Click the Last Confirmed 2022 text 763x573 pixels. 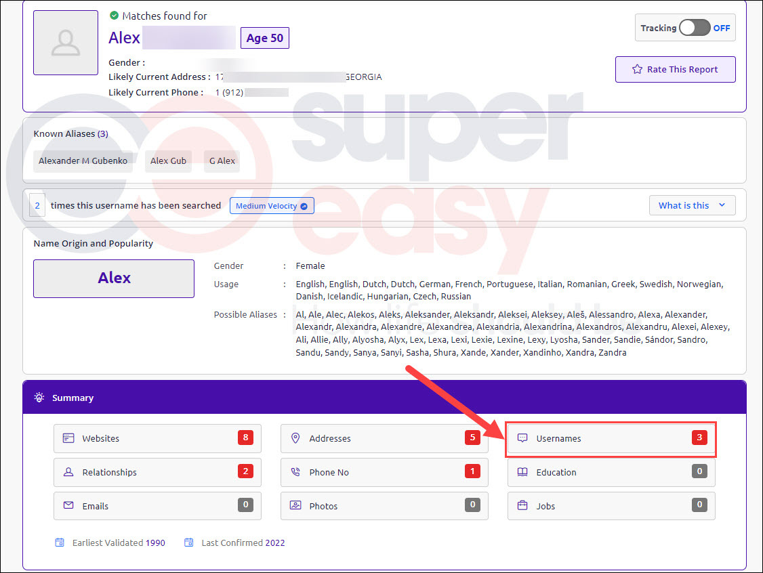pyautogui.click(x=243, y=543)
